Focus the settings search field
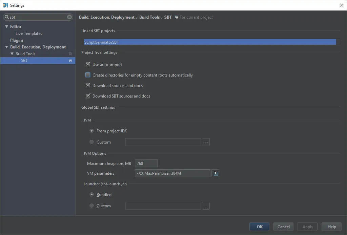Image resolution: width=347 pixels, height=235 pixels. [38, 17]
